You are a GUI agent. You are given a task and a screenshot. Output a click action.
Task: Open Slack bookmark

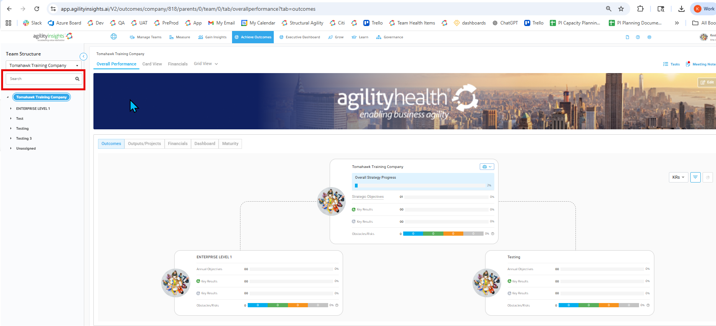[x=33, y=23]
